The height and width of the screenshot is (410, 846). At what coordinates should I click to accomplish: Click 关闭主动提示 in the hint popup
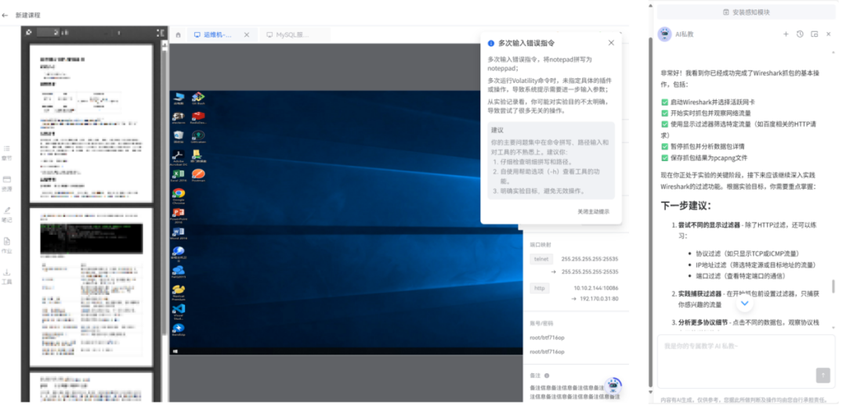pos(593,211)
